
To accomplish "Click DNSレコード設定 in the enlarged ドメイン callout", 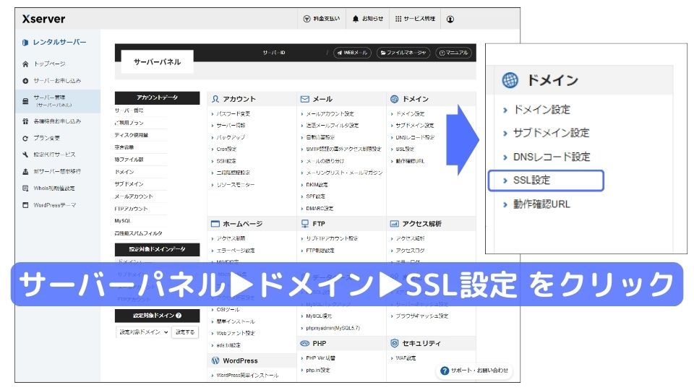I will (552, 157).
